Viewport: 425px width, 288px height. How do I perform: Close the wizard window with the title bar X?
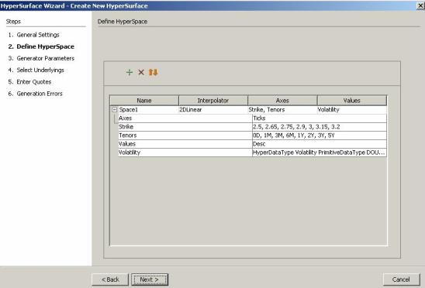click(x=420, y=5)
